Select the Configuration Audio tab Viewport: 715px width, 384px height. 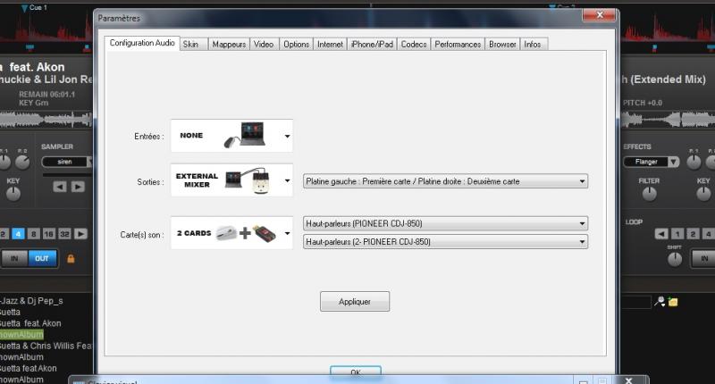click(x=142, y=43)
